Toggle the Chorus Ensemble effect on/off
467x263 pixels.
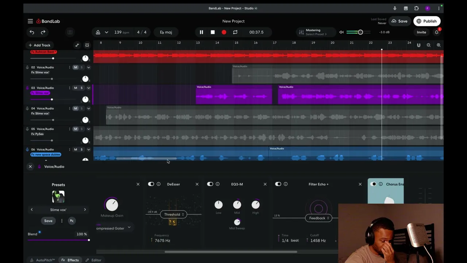(x=373, y=184)
